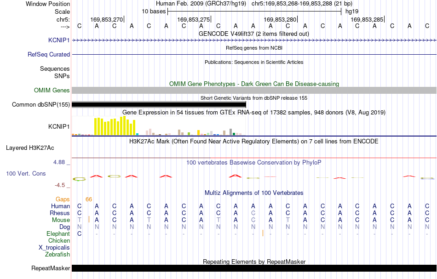Click the Common dbSNP(155) black variant bar
The image size is (437, 279).
tap(159, 105)
